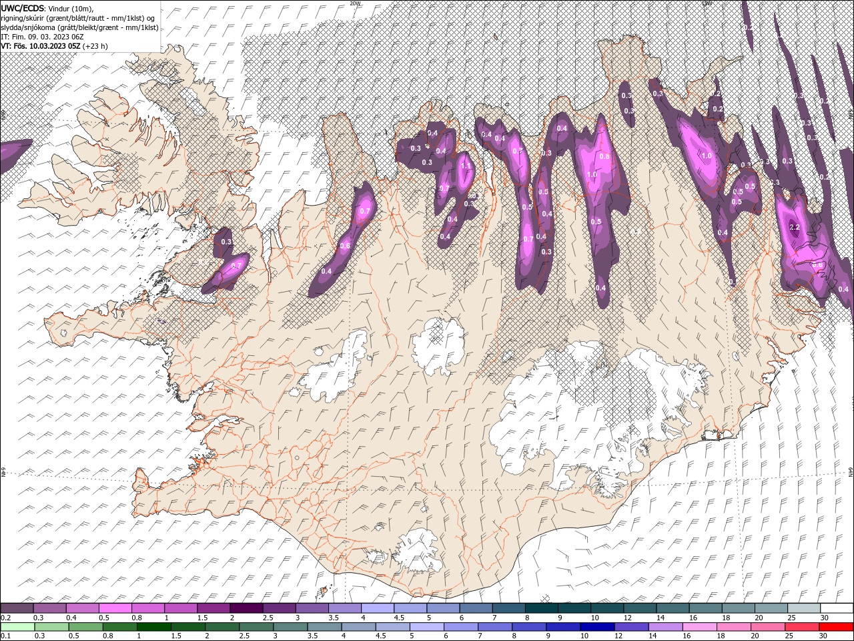The height and width of the screenshot is (641, 854).
Task: Click the red 30 swatch in bottom legend row
Action: coord(836,627)
